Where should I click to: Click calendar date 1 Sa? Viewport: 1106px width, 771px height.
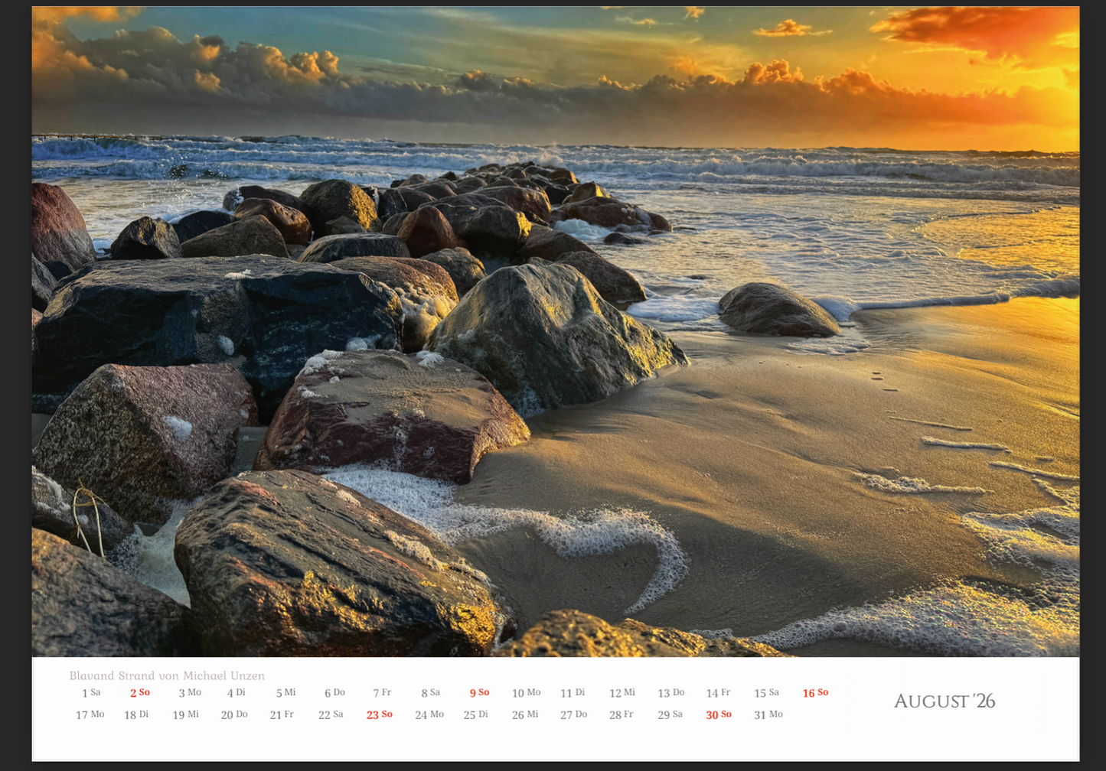91,693
